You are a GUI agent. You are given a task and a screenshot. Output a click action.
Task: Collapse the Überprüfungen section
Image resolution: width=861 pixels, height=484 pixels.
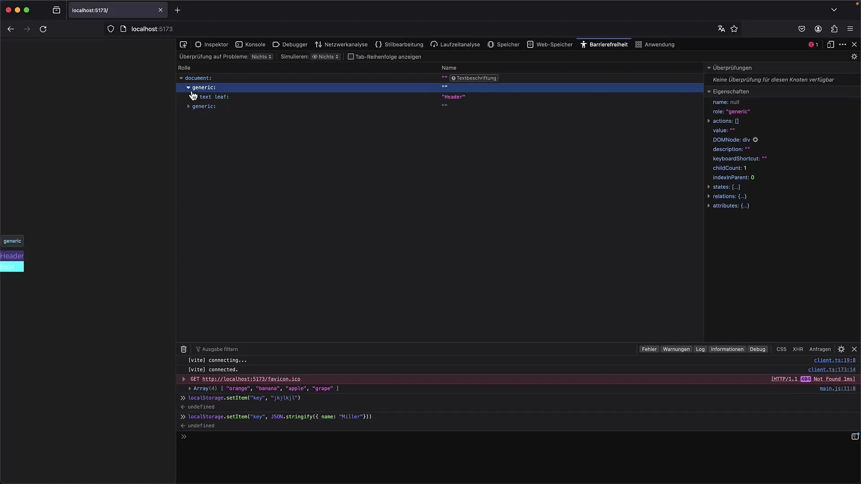pos(709,68)
